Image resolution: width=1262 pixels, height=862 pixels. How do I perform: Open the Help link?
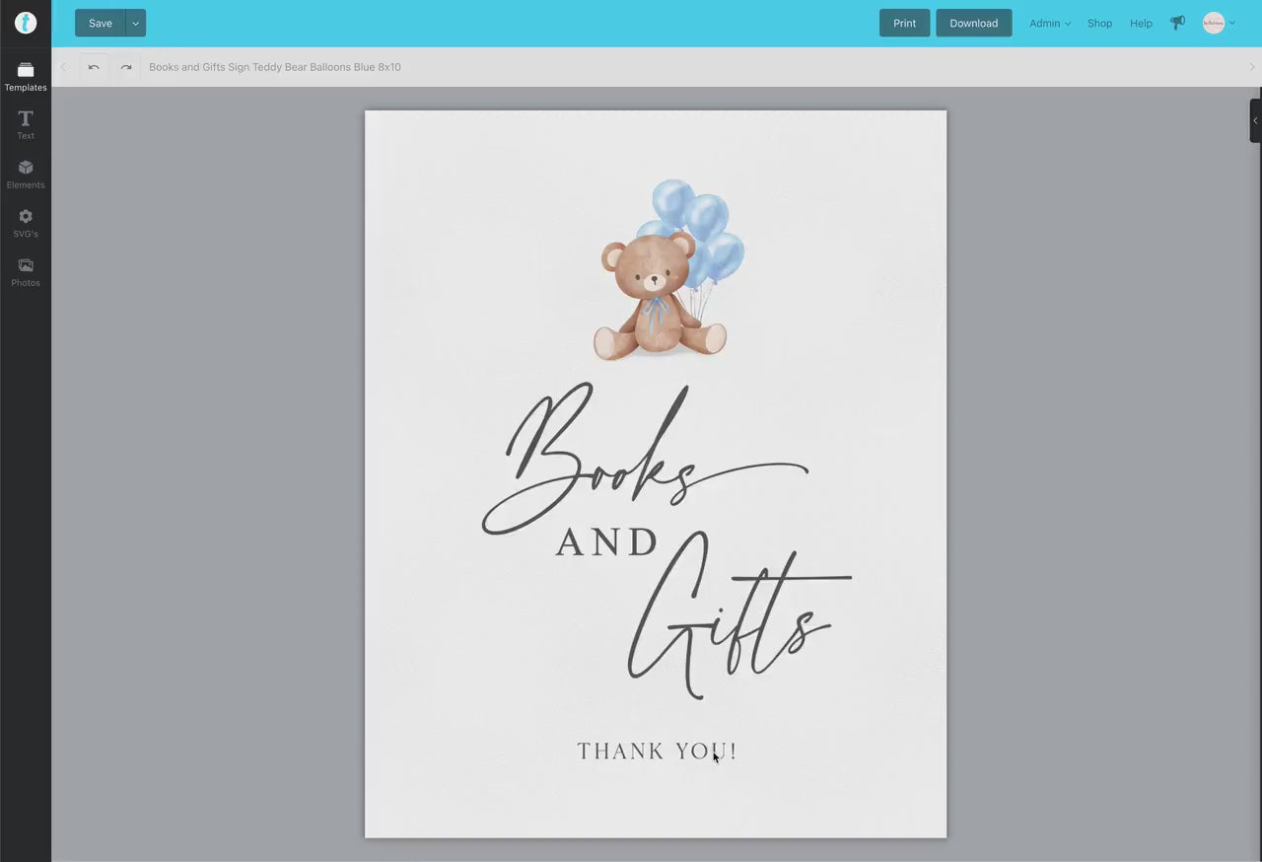1141,23
